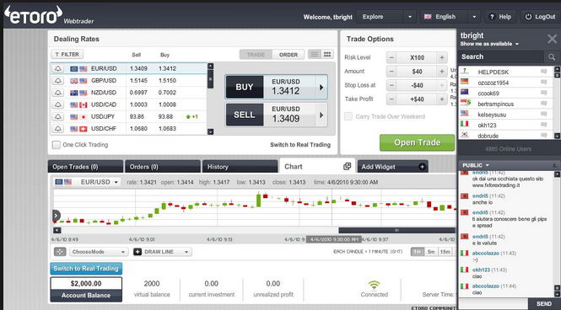561x310 pixels.
Task: Open the ChooseMode dropdown
Action: coord(99,252)
